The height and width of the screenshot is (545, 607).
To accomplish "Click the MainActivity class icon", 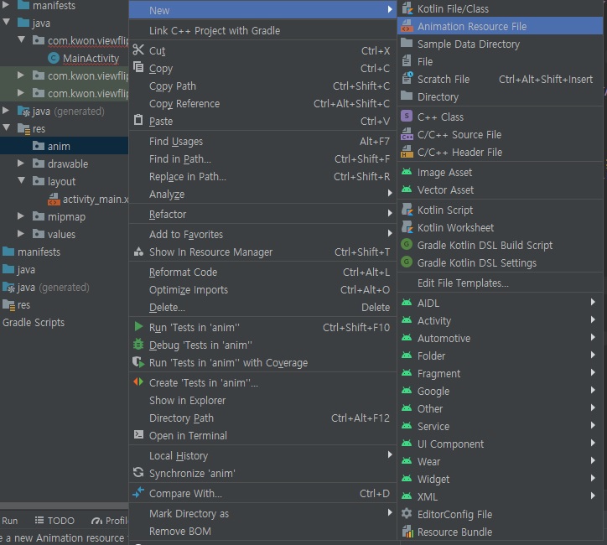I will click(x=54, y=59).
